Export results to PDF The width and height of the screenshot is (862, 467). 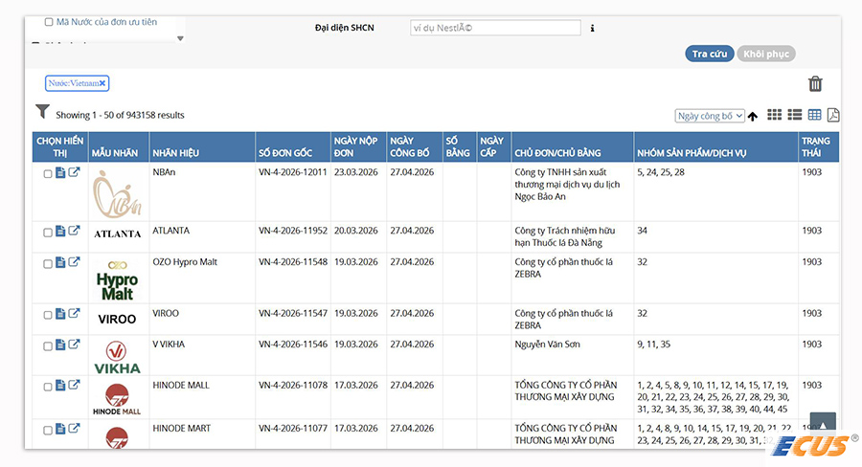[x=833, y=115]
